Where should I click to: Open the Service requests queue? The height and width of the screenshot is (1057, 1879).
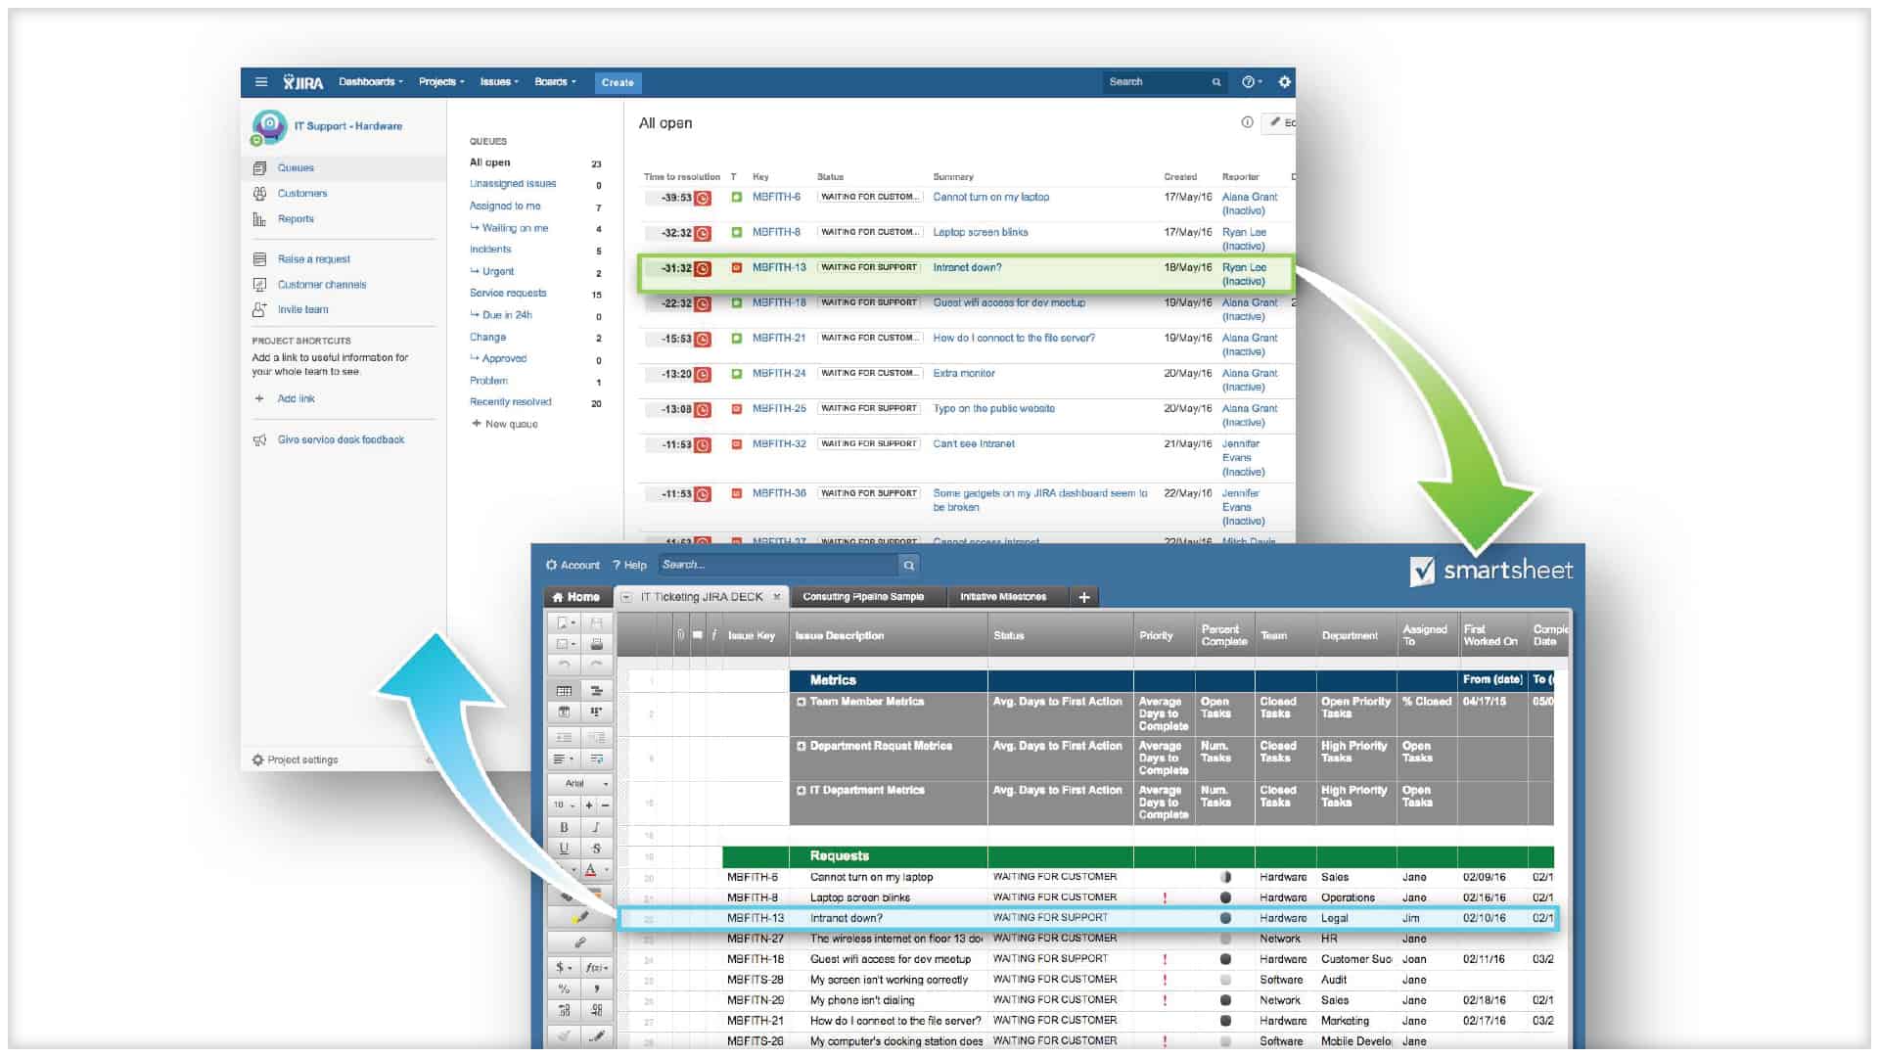click(x=508, y=294)
